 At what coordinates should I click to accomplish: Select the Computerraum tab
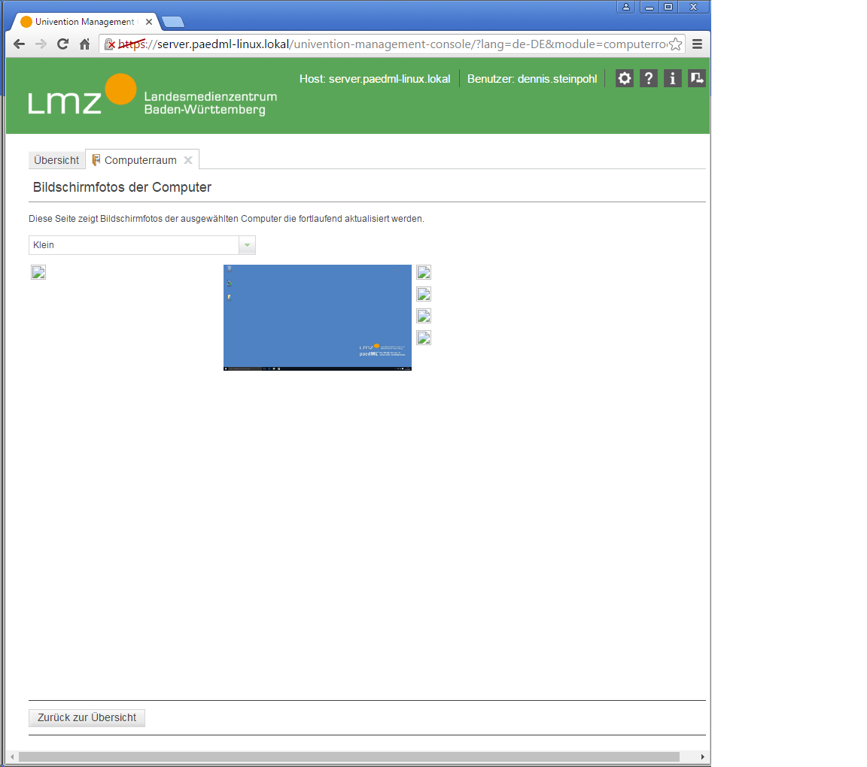pyautogui.click(x=140, y=160)
